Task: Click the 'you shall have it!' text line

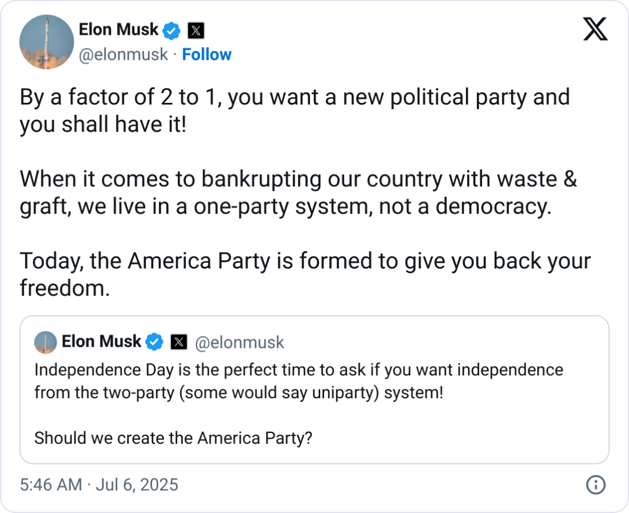Action: [x=103, y=125]
